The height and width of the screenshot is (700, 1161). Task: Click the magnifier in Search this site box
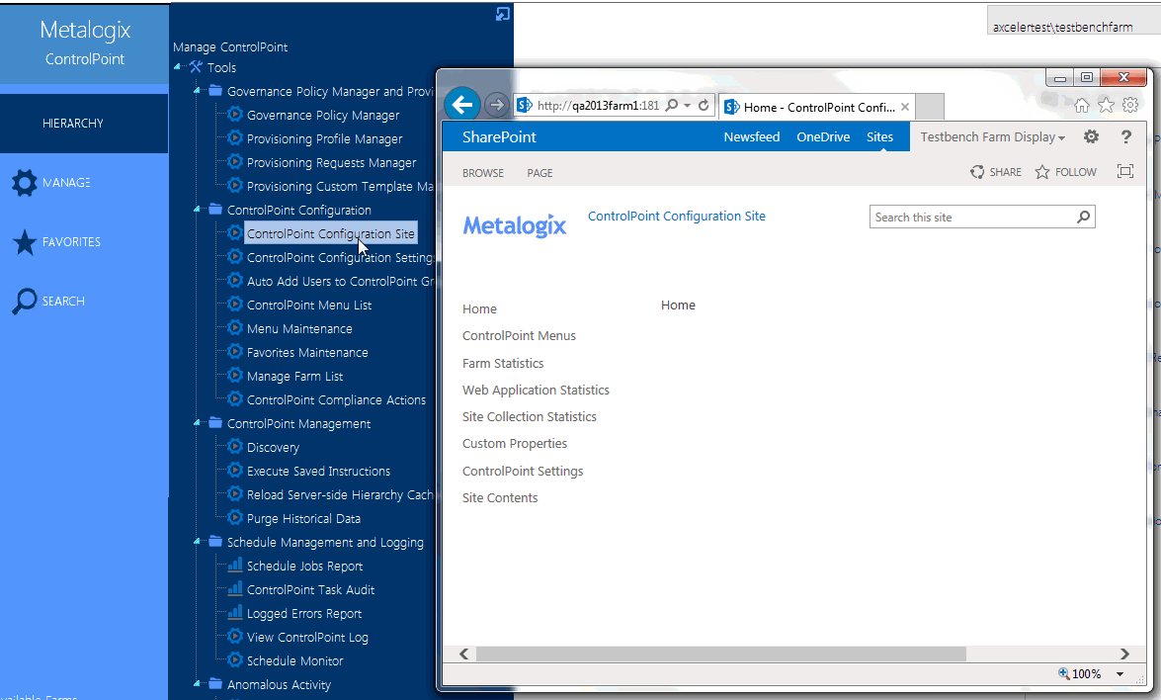[x=1083, y=217]
